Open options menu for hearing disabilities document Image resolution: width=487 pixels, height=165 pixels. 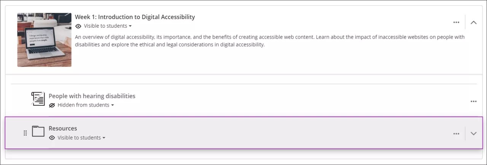(474, 101)
